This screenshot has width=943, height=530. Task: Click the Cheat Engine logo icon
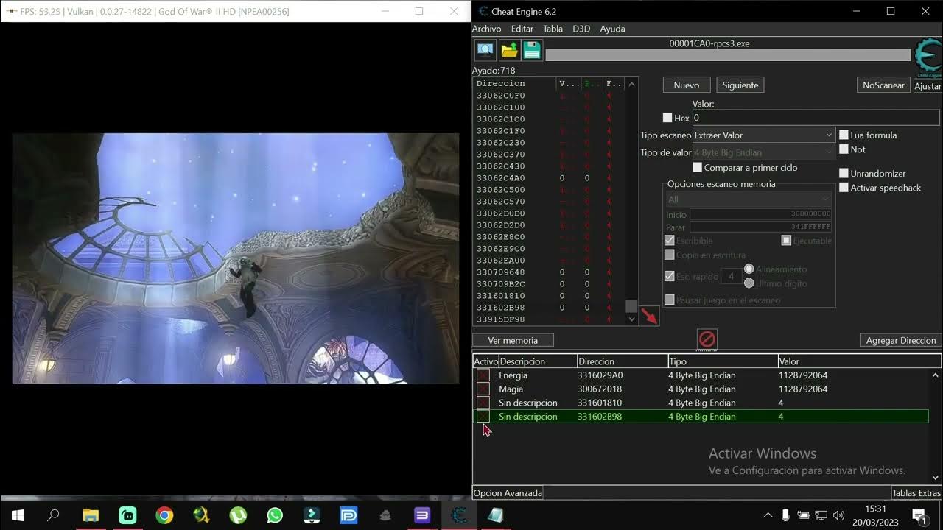coord(928,57)
